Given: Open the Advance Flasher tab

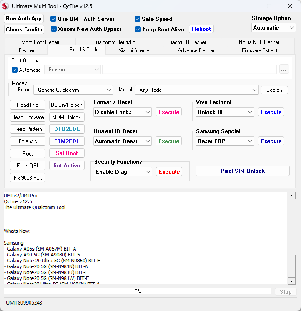Looking at the screenshot, I should click(x=196, y=50).
